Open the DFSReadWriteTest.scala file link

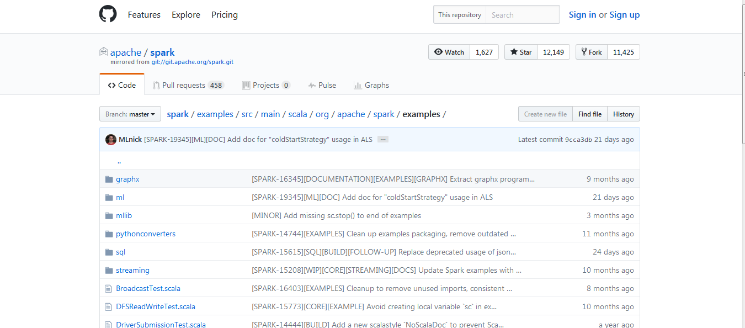tap(156, 306)
